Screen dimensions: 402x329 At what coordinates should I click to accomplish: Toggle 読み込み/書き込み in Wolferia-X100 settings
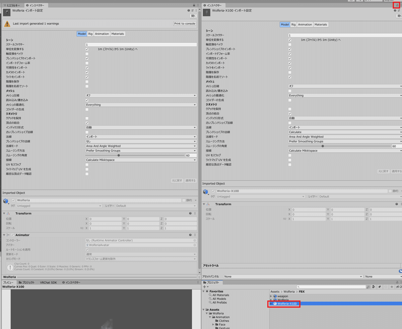pyautogui.click(x=290, y=91)
